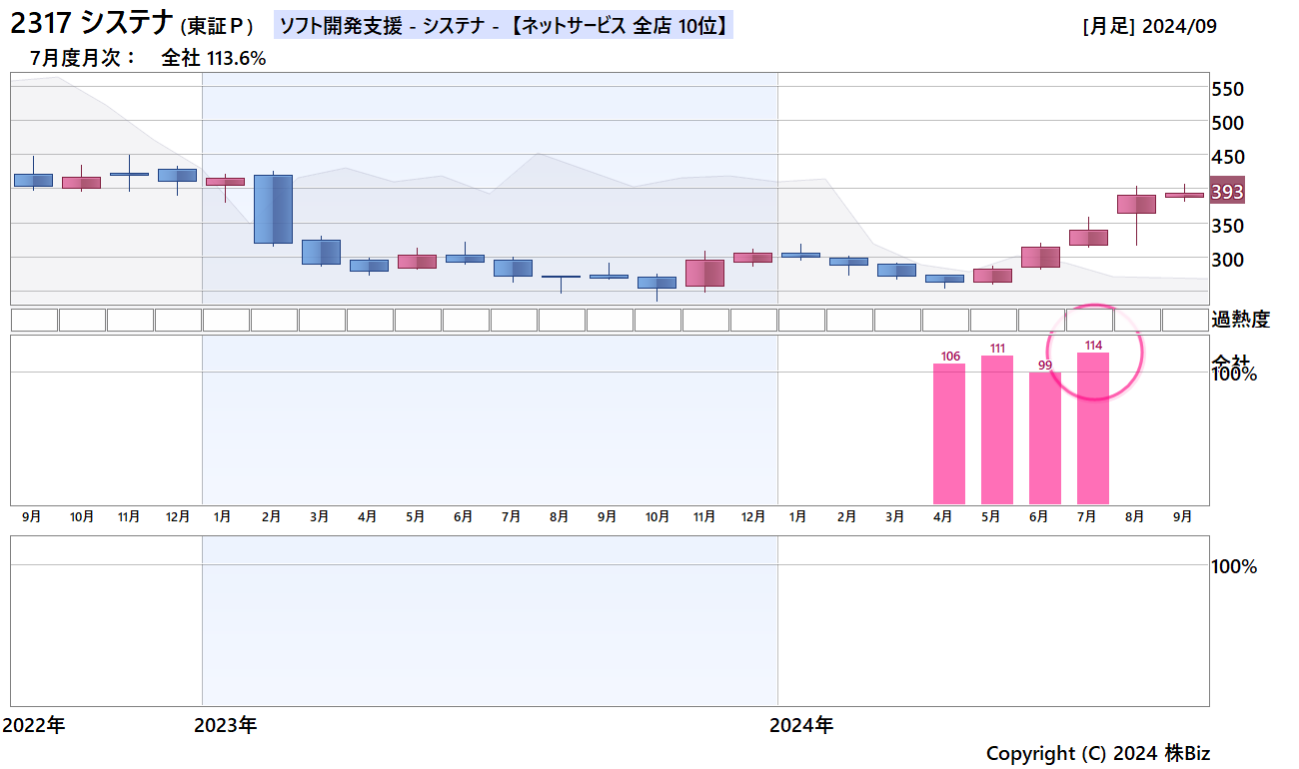Click the 2023年 year label
Screen dimensions: 1299x769
coord(226,725)
